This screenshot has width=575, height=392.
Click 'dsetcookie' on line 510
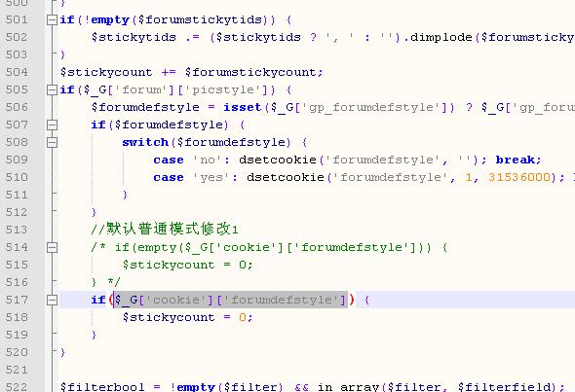point(286,177)
